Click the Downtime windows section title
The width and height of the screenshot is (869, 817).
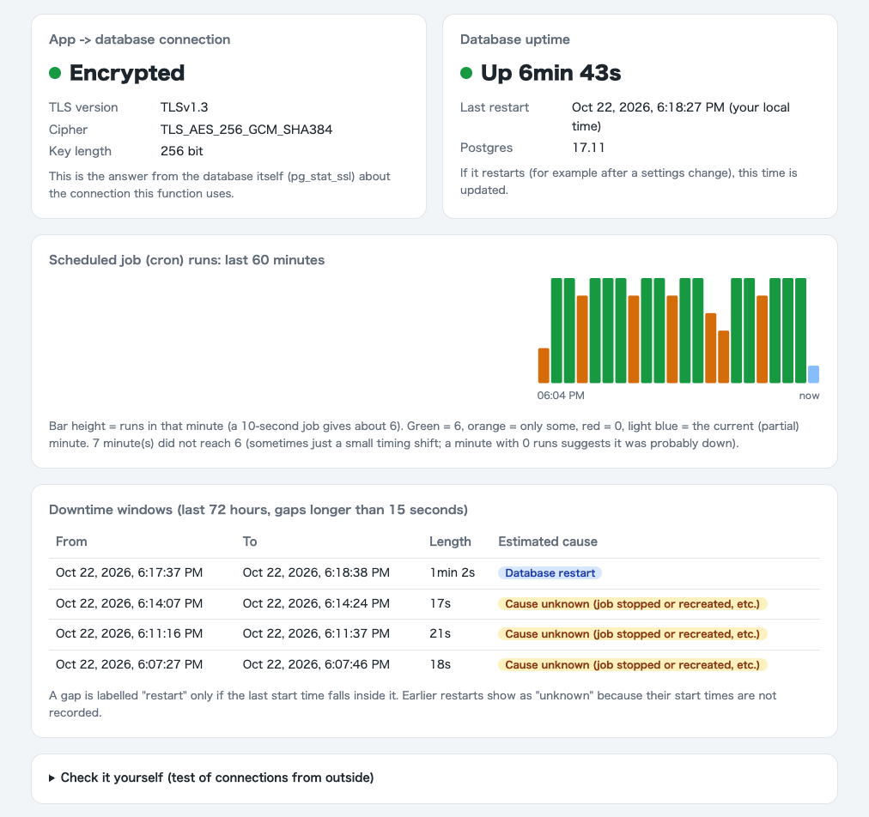(x=258, y=510)
